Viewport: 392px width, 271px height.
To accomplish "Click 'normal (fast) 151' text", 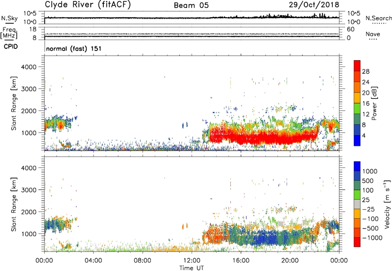I will click(x=74, y=48).
